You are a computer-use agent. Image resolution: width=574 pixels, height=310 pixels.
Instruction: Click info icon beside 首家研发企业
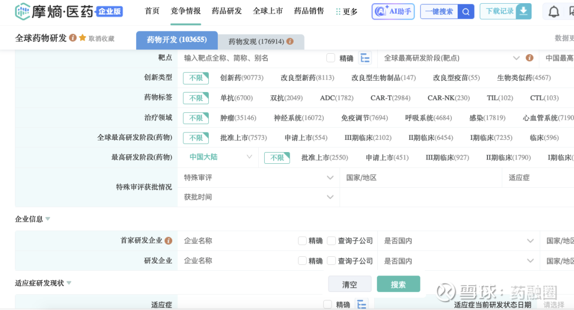pyautogui.click(x=168, y=241)
